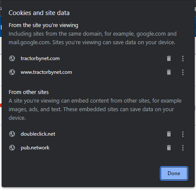Delete saved data for www.tractorbynet.com
Screen dimensions: 196x191
[x=169, y=72]
